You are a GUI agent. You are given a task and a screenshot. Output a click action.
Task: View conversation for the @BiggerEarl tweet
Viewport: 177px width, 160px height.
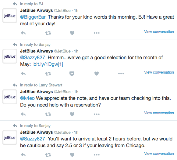tap(159, 32)
